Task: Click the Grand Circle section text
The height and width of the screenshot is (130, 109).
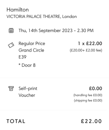Action: (x=31, y=50)
